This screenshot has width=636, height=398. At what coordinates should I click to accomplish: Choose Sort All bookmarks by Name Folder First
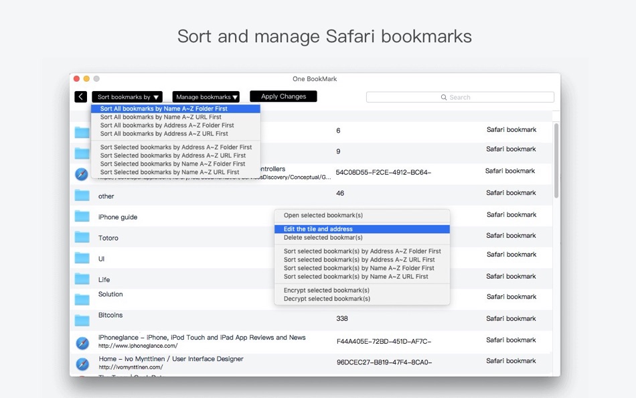[x=175, y=109]
